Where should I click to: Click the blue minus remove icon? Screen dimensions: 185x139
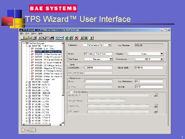(61, 38)
